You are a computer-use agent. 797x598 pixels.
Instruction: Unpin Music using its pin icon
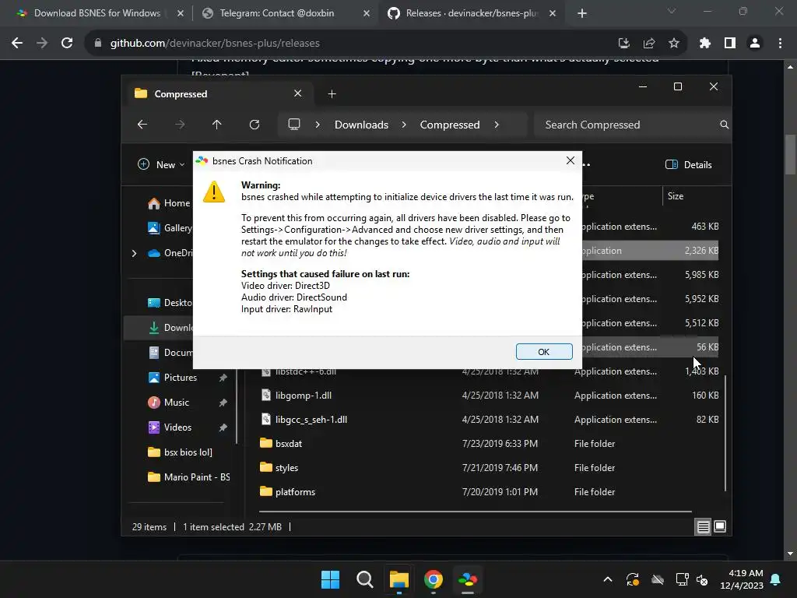point(223,403)
